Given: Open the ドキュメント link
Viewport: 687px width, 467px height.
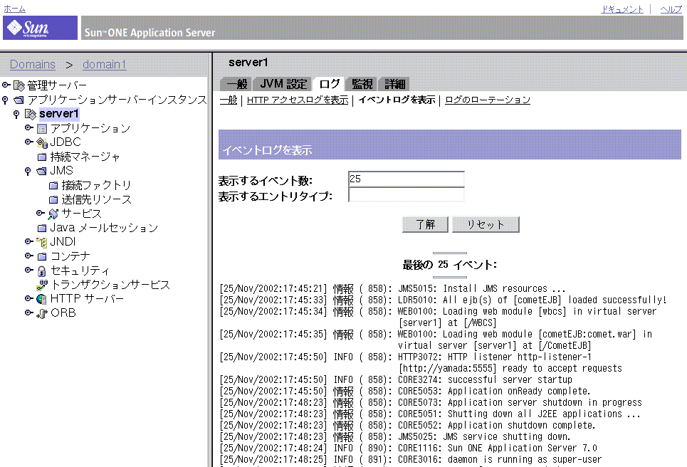Looking at the screenshot, I should [x=622, y=9].
